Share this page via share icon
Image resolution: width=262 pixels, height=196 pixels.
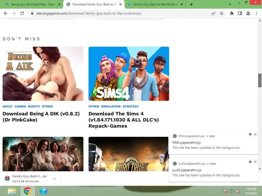pos(213,13)
